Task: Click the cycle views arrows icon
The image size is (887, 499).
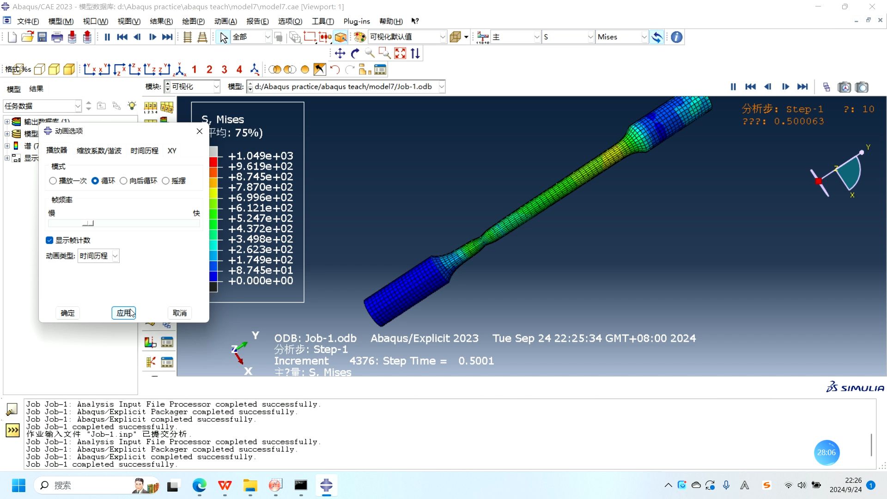Action: 415,54
